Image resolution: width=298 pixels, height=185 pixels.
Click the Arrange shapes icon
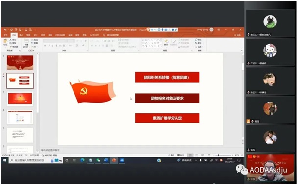(x=166, y=41)
